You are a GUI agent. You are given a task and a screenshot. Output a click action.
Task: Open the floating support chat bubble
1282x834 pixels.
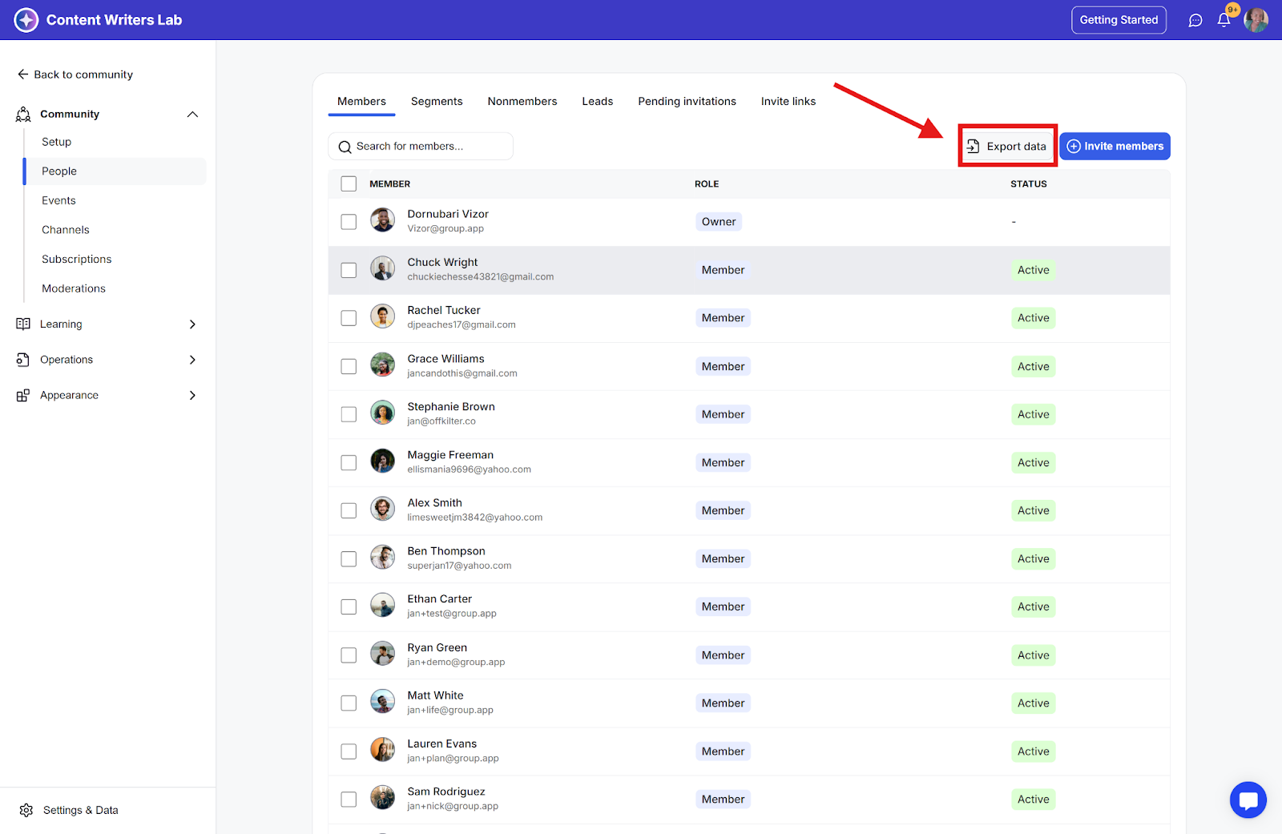coord(1248,800)
